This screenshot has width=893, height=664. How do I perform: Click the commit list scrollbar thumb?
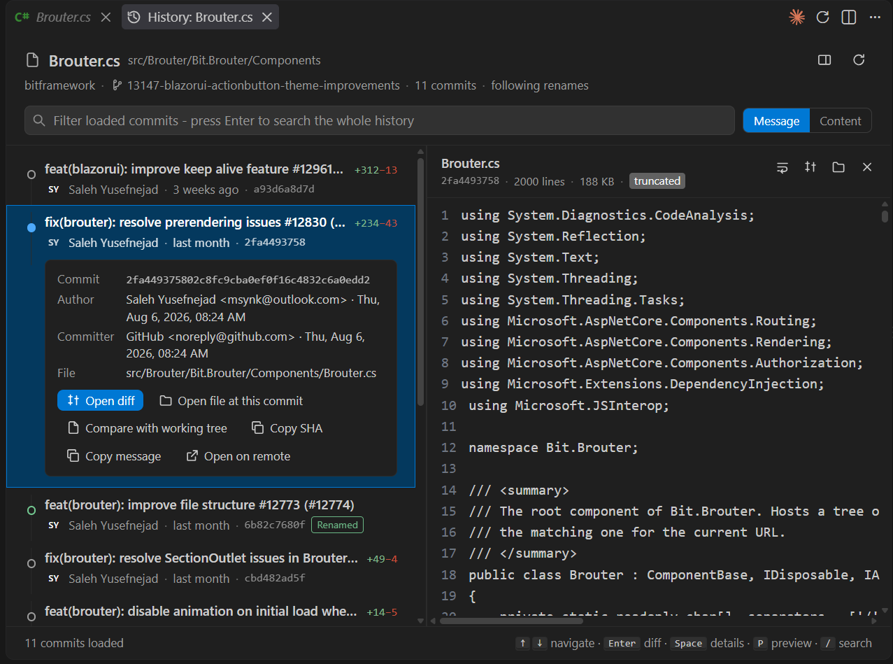click(x=420, y=281)
